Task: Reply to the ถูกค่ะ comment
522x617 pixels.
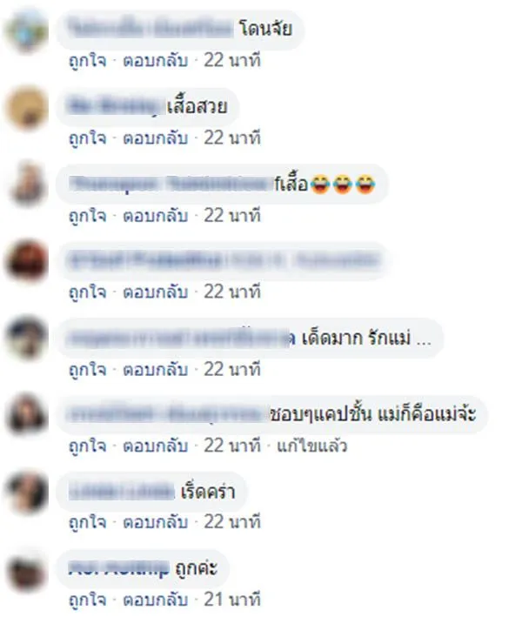Action: tap(156, 600)
